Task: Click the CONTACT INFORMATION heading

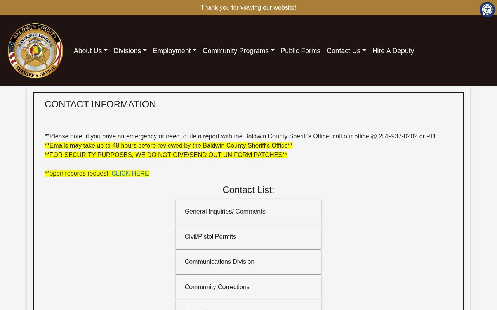Action: (x=100, y=104)
